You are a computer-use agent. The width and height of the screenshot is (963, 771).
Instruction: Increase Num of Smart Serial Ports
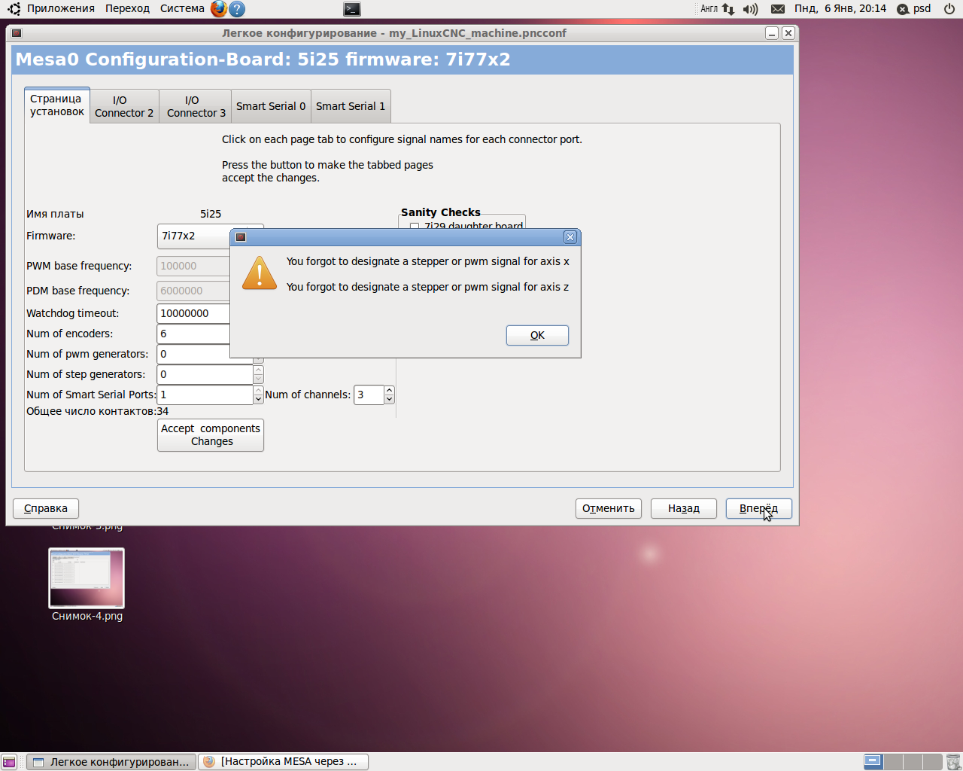tap(258, 390)
